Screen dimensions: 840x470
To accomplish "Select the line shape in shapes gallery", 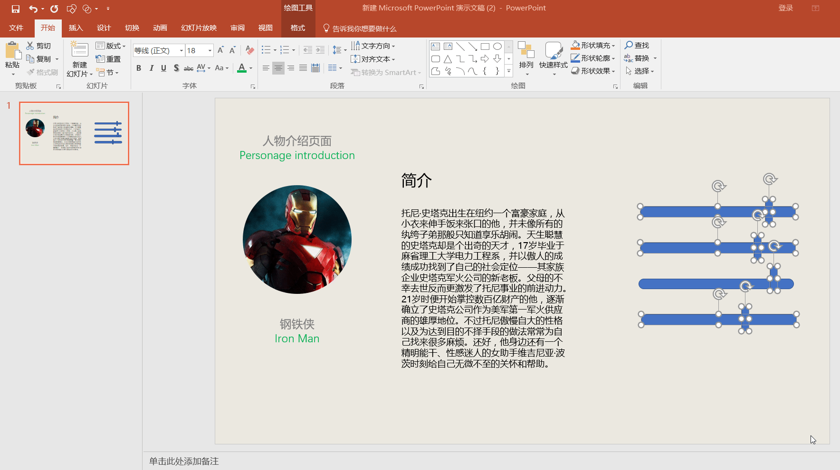I will (x=460, y=47).
